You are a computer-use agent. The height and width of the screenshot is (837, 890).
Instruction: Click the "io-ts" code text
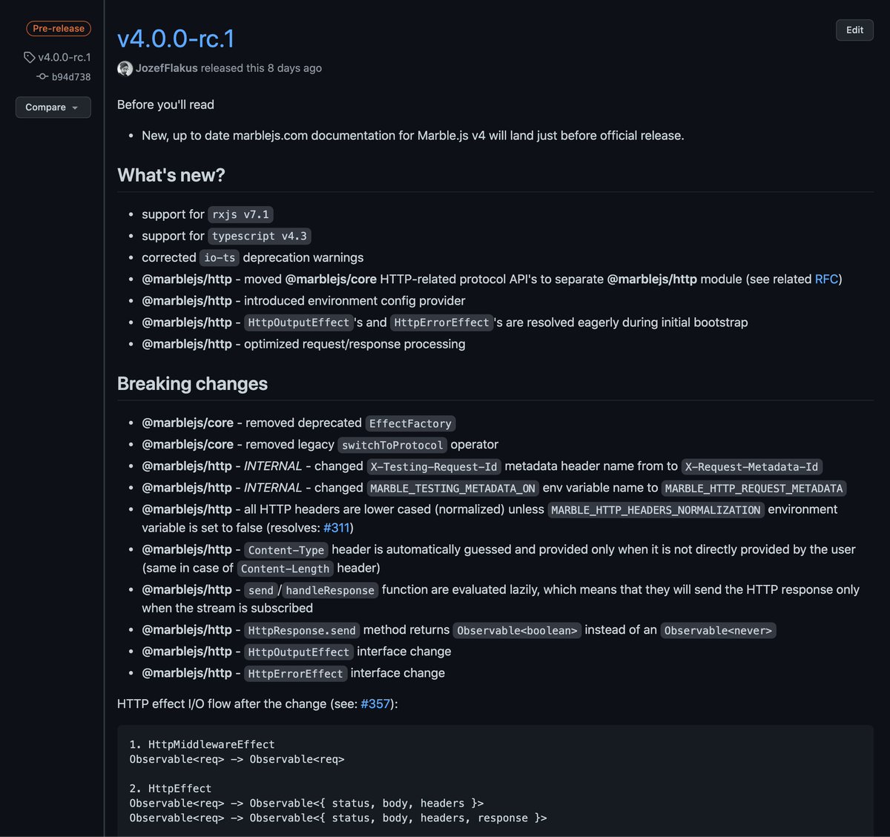(x=220, y=257)
